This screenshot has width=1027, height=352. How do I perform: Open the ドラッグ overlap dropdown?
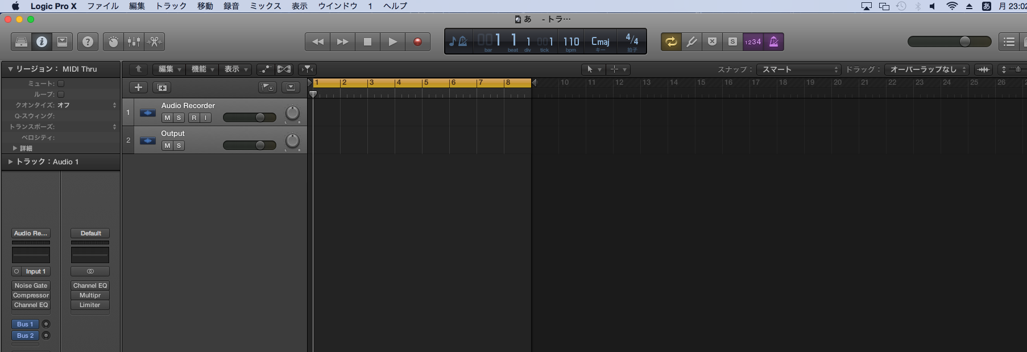click(x=927, y=69)
